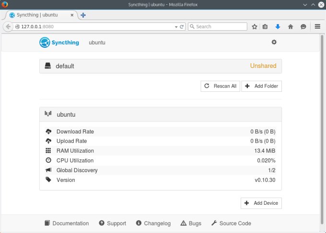Click the 13.4 MiB RAM value
The height and width of the screenshot is (233, 326).
point(265,151)
